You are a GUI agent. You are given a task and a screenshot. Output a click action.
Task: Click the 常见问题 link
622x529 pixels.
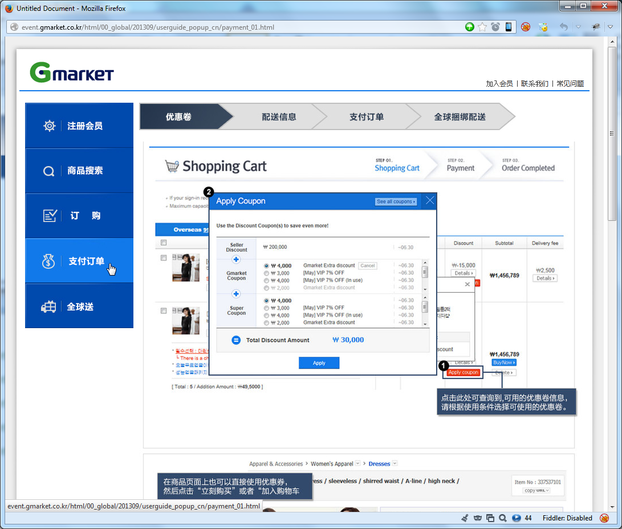pos(570,83)
